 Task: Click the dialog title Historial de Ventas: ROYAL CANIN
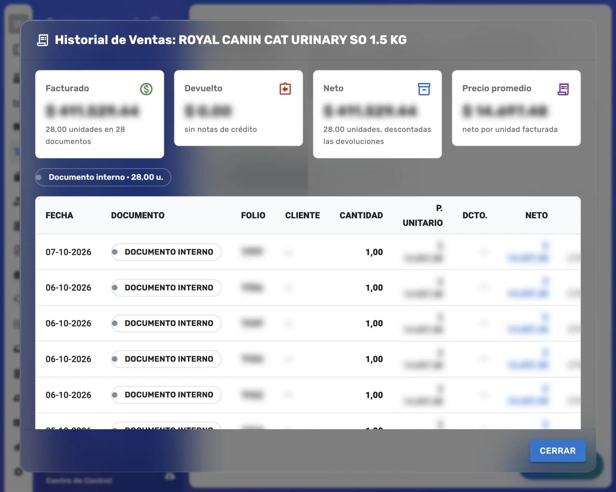tap(231, 40)
